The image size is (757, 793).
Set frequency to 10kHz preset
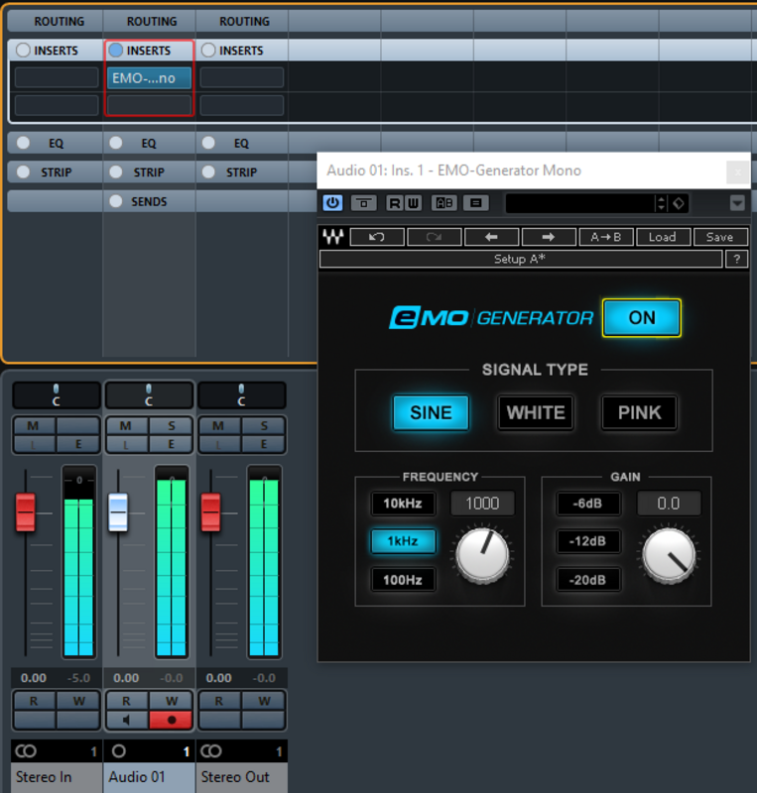click(x=403, y=504)
